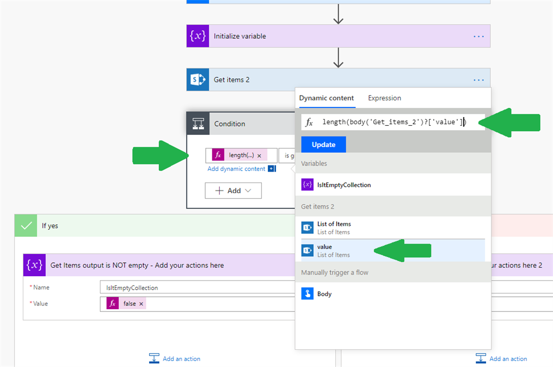The width and height of the screenshot is (553, 367).
Task: Click the Condition action icon
Action: [x=197, y=123]
